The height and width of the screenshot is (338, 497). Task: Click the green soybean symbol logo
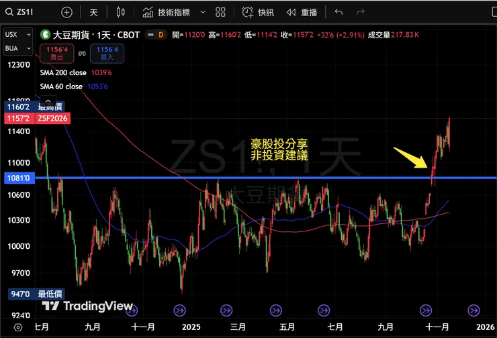click(x=45, y=34)
